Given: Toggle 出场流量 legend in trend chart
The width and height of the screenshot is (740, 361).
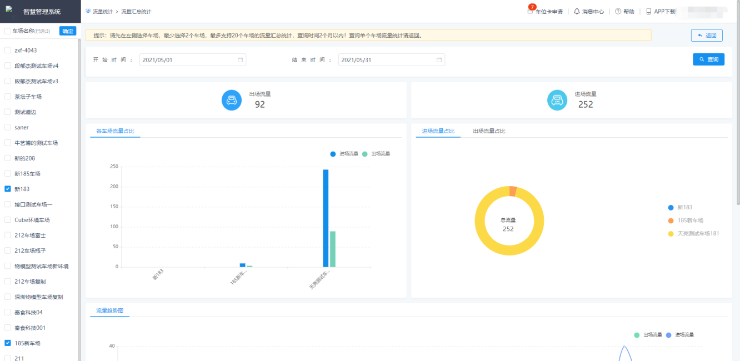Looking at the screenshot, I should (x=648, y=335).
